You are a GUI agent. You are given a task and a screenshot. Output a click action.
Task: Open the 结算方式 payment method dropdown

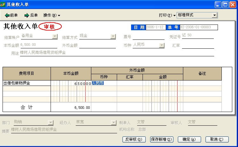coord(113,37)
